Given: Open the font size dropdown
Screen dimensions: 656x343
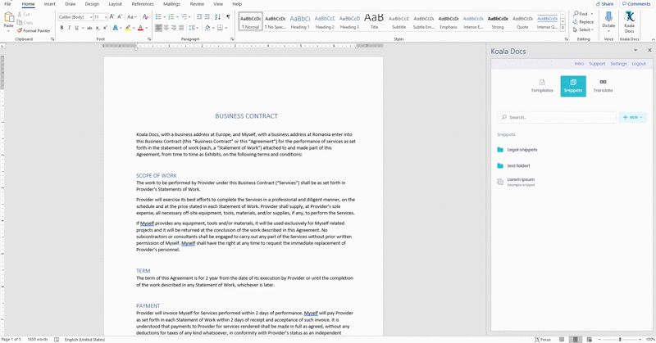Looking at the screenshot, I should (106, 17).
